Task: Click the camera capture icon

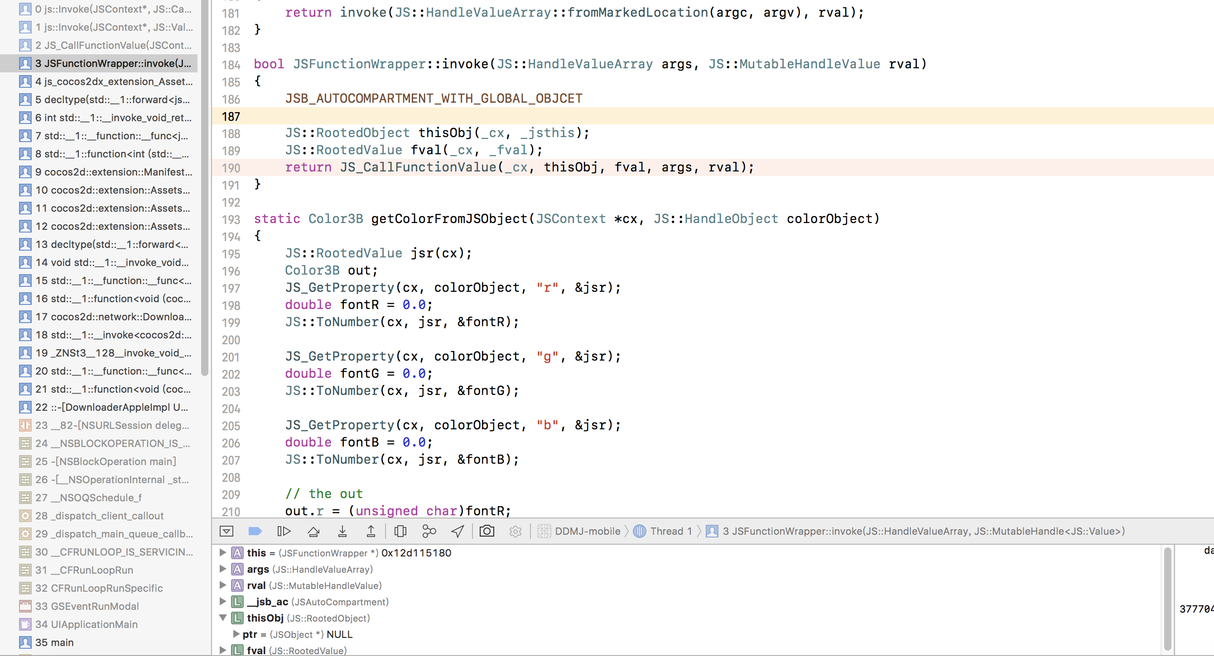Action: (487, 531)
